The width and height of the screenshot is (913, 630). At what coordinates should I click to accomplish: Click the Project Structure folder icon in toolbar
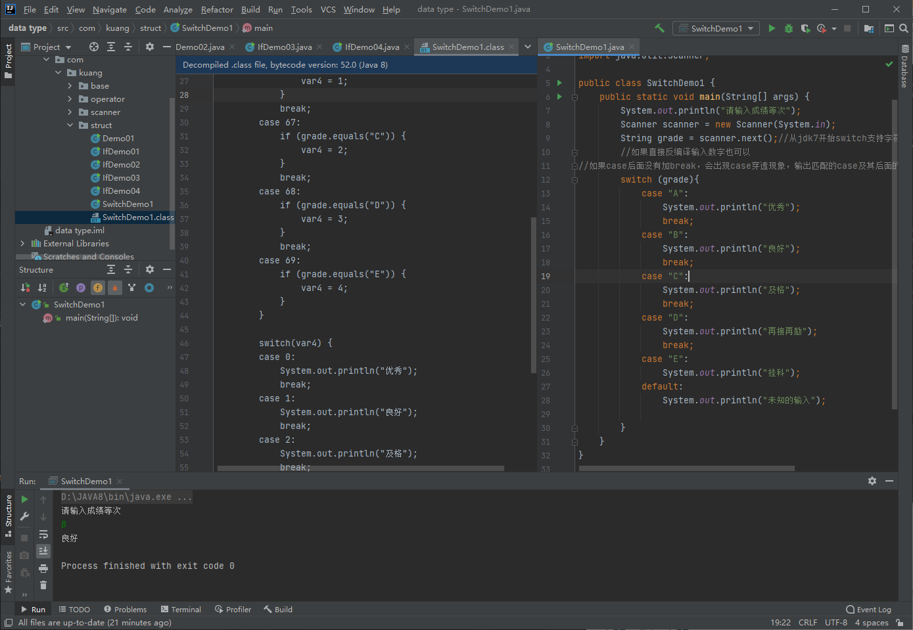868,28
